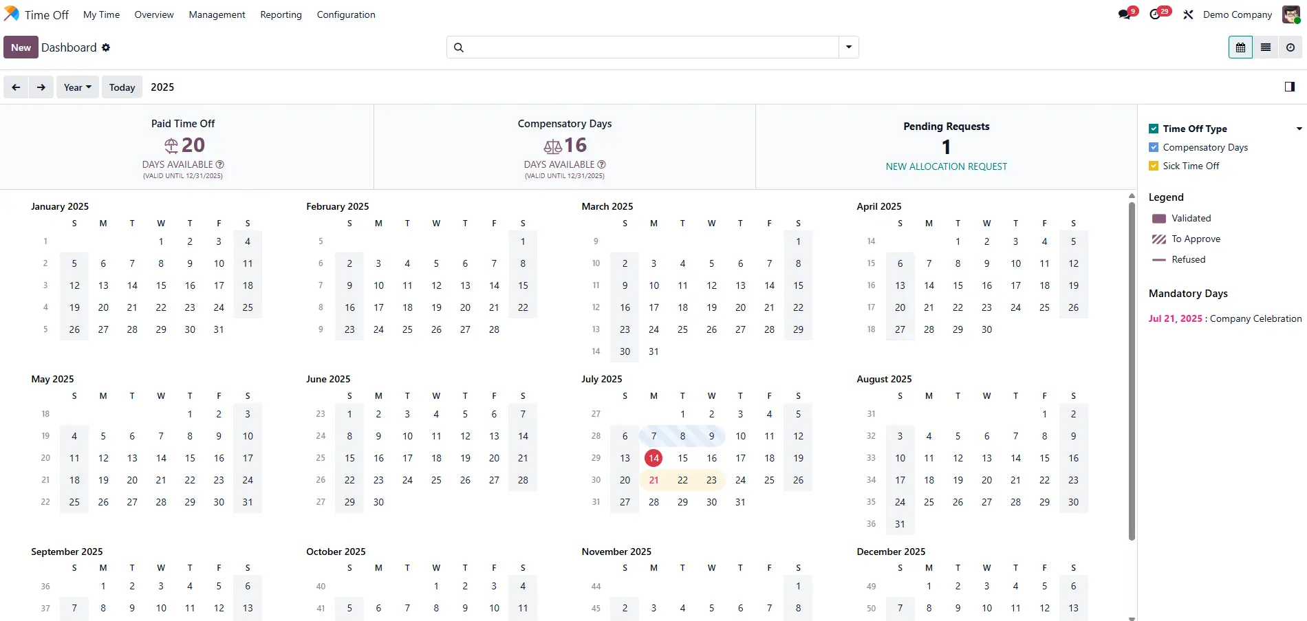This screenshot has height=621, width=1307.
Task: Click the December 2025 month title
Action: click(891, 552)
